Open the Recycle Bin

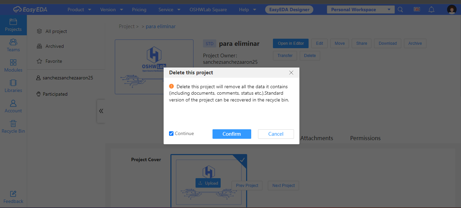coord(13,127)
